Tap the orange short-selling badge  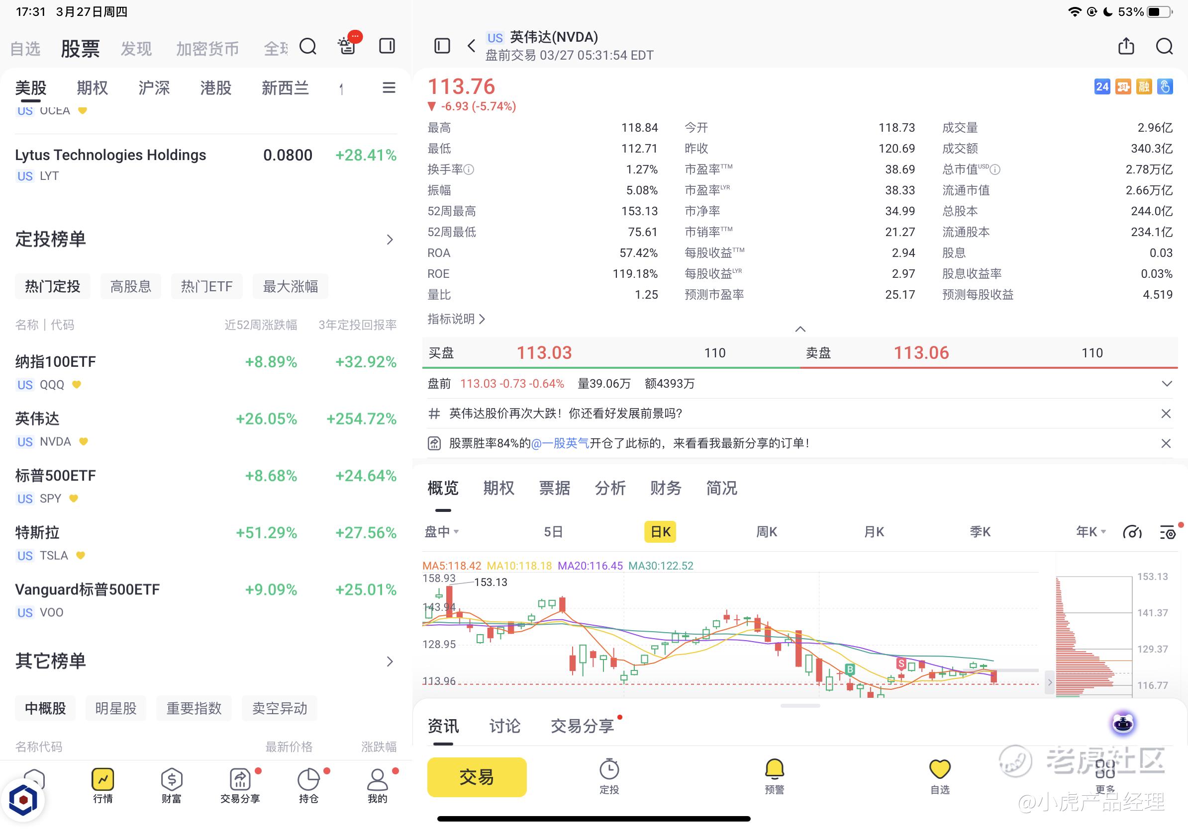1123,87
